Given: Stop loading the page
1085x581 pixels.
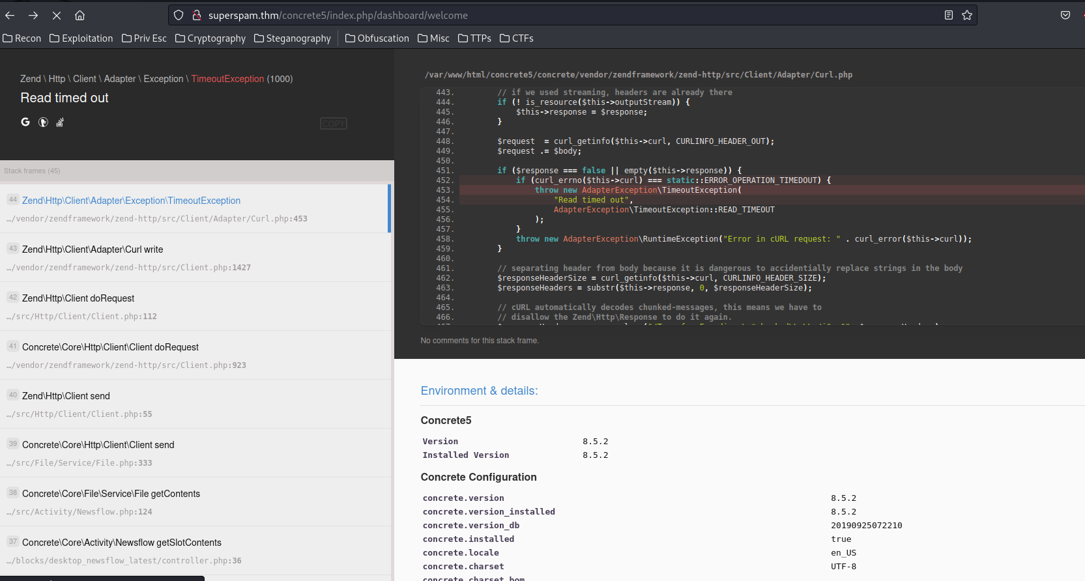Looking at the screenshot, I should (x=57, y=15).
